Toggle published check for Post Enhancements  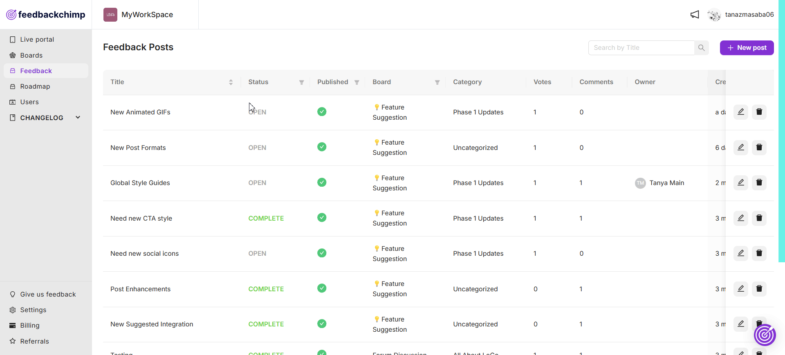[x=322, y=288]
